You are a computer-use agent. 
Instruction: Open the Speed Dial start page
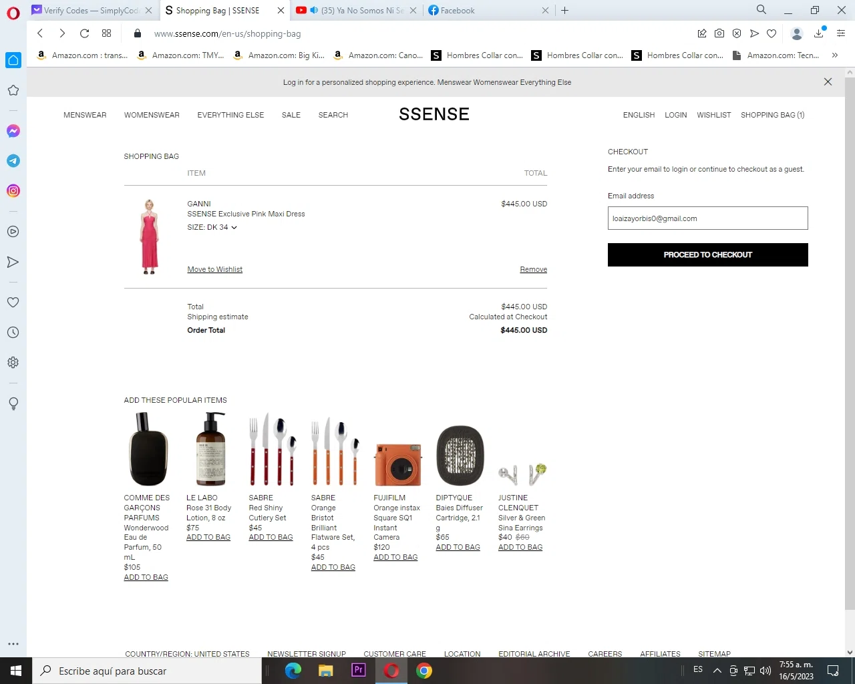106,33
